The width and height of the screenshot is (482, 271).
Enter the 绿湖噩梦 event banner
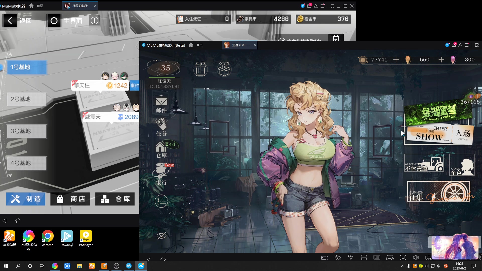coord(438,113)
